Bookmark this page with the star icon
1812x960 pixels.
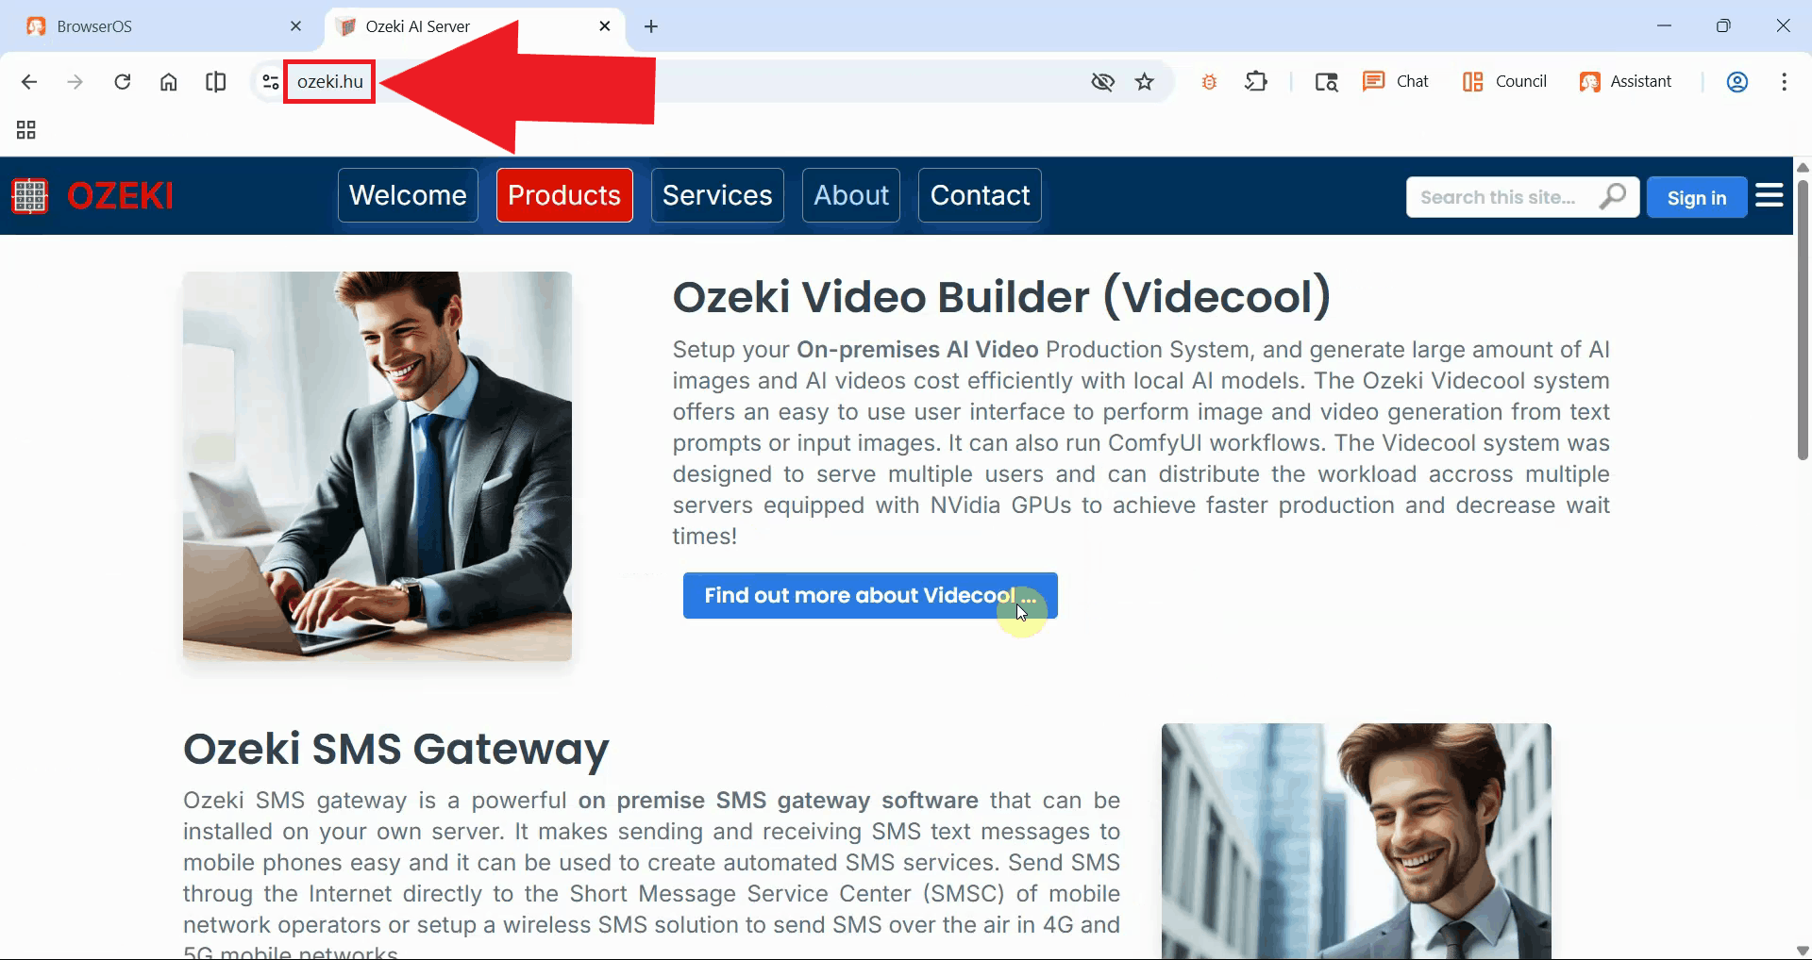[1144, 82]
